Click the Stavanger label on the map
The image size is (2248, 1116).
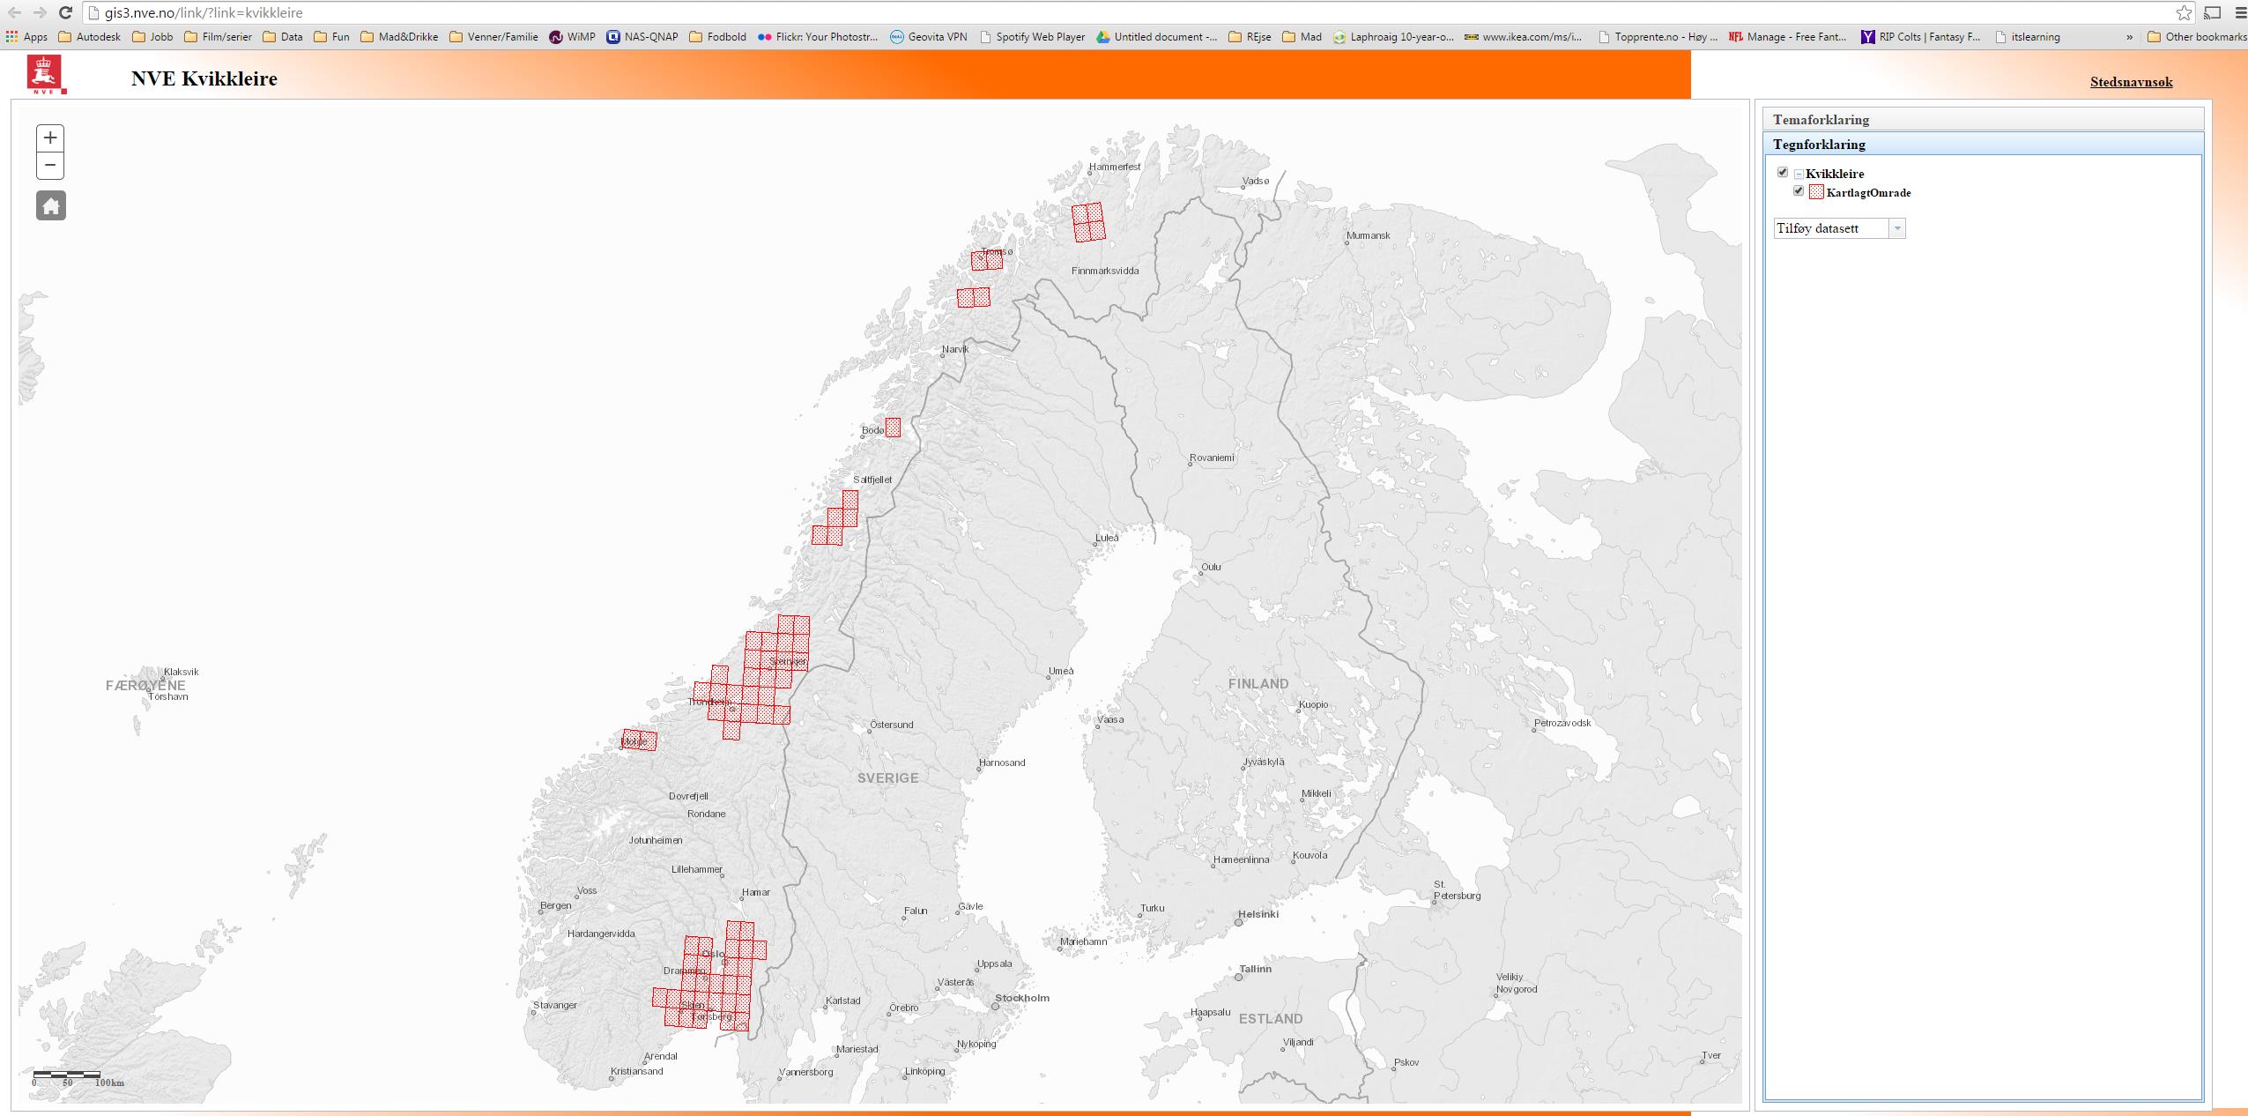coord(555,1005)
